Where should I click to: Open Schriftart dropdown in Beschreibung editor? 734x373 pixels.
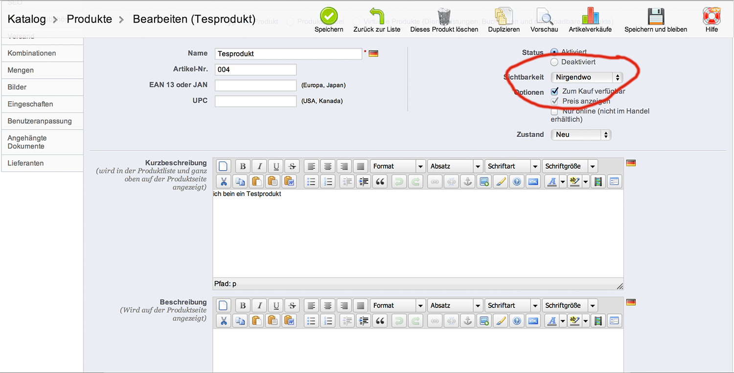(512, 306)
